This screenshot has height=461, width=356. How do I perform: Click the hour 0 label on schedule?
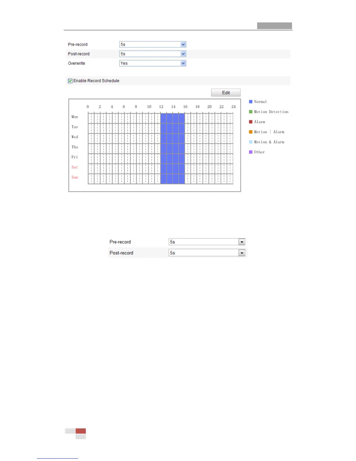click(x=88, y=107)
